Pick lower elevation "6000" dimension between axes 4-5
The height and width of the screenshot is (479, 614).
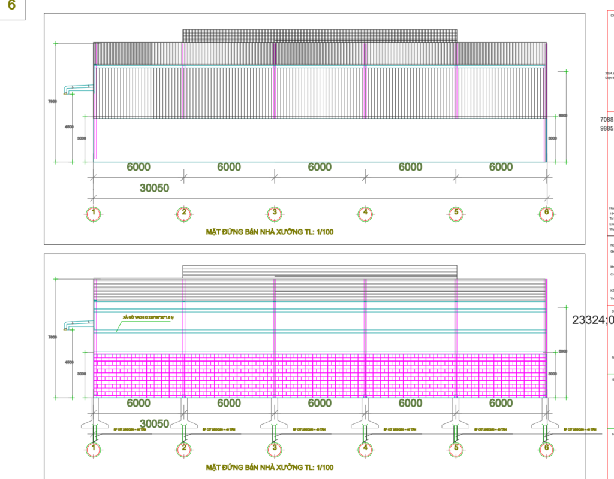point(410,403)
